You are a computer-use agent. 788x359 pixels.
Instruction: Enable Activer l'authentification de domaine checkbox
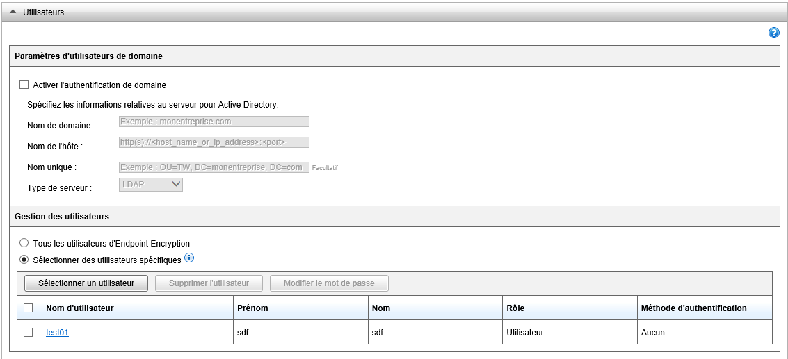tap(24, 85)
